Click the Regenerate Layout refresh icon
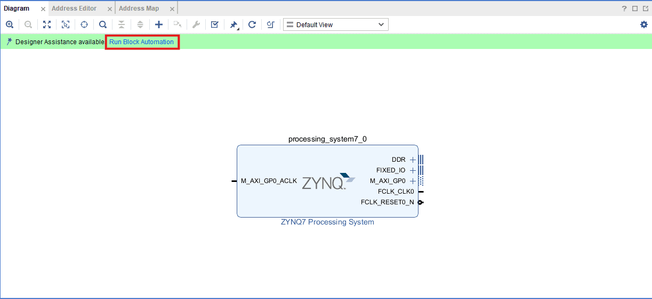Screen dimensions: 652x299 pyautogui.click(x=252, y=24)
